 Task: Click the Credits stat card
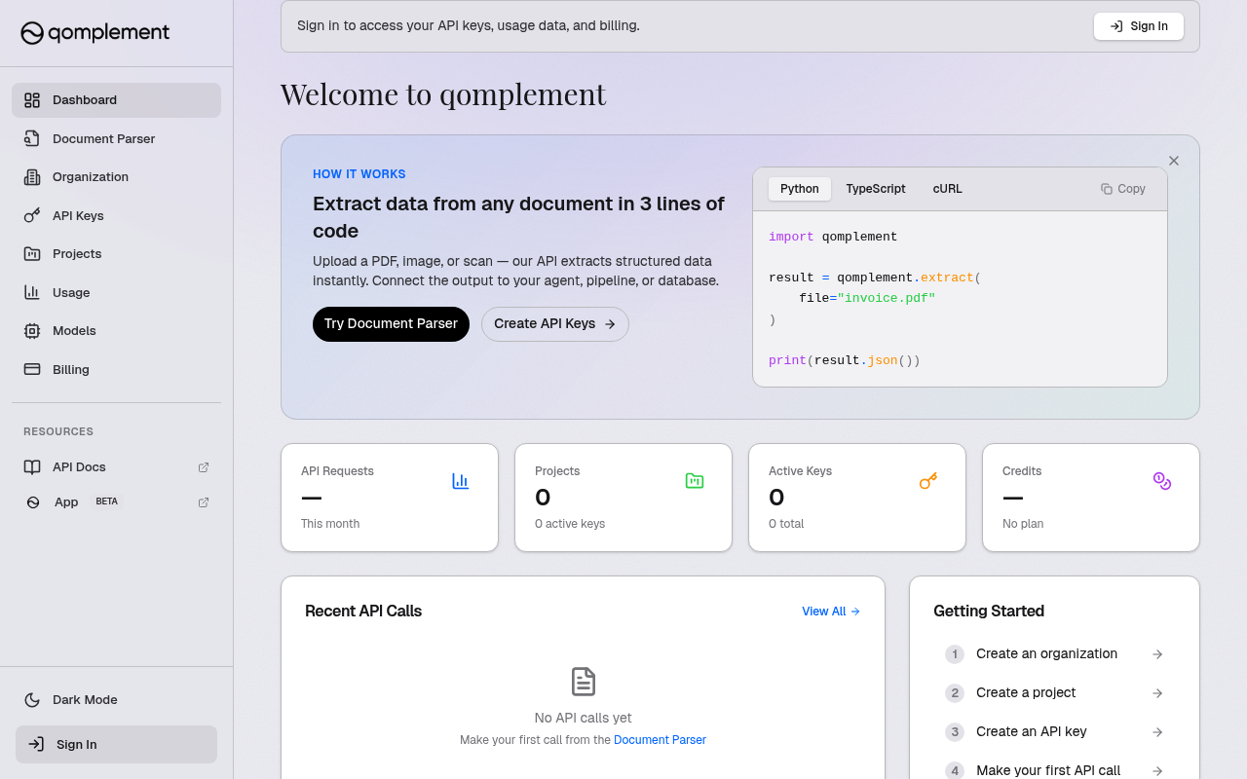[x=1091, y=498]
